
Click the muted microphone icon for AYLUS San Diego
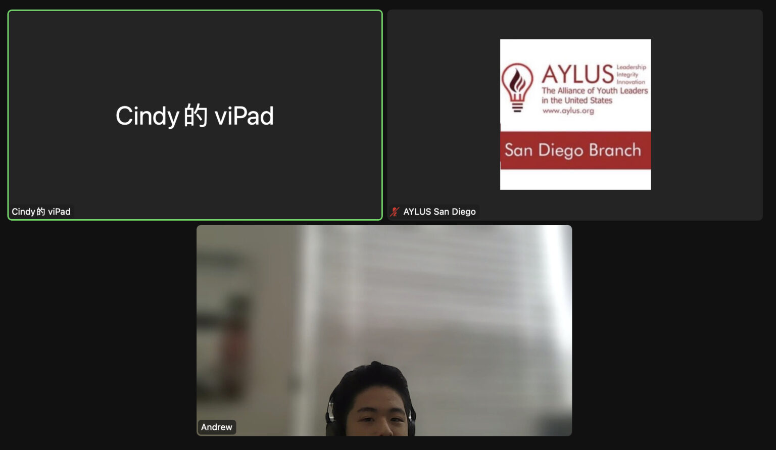[395, 212]
